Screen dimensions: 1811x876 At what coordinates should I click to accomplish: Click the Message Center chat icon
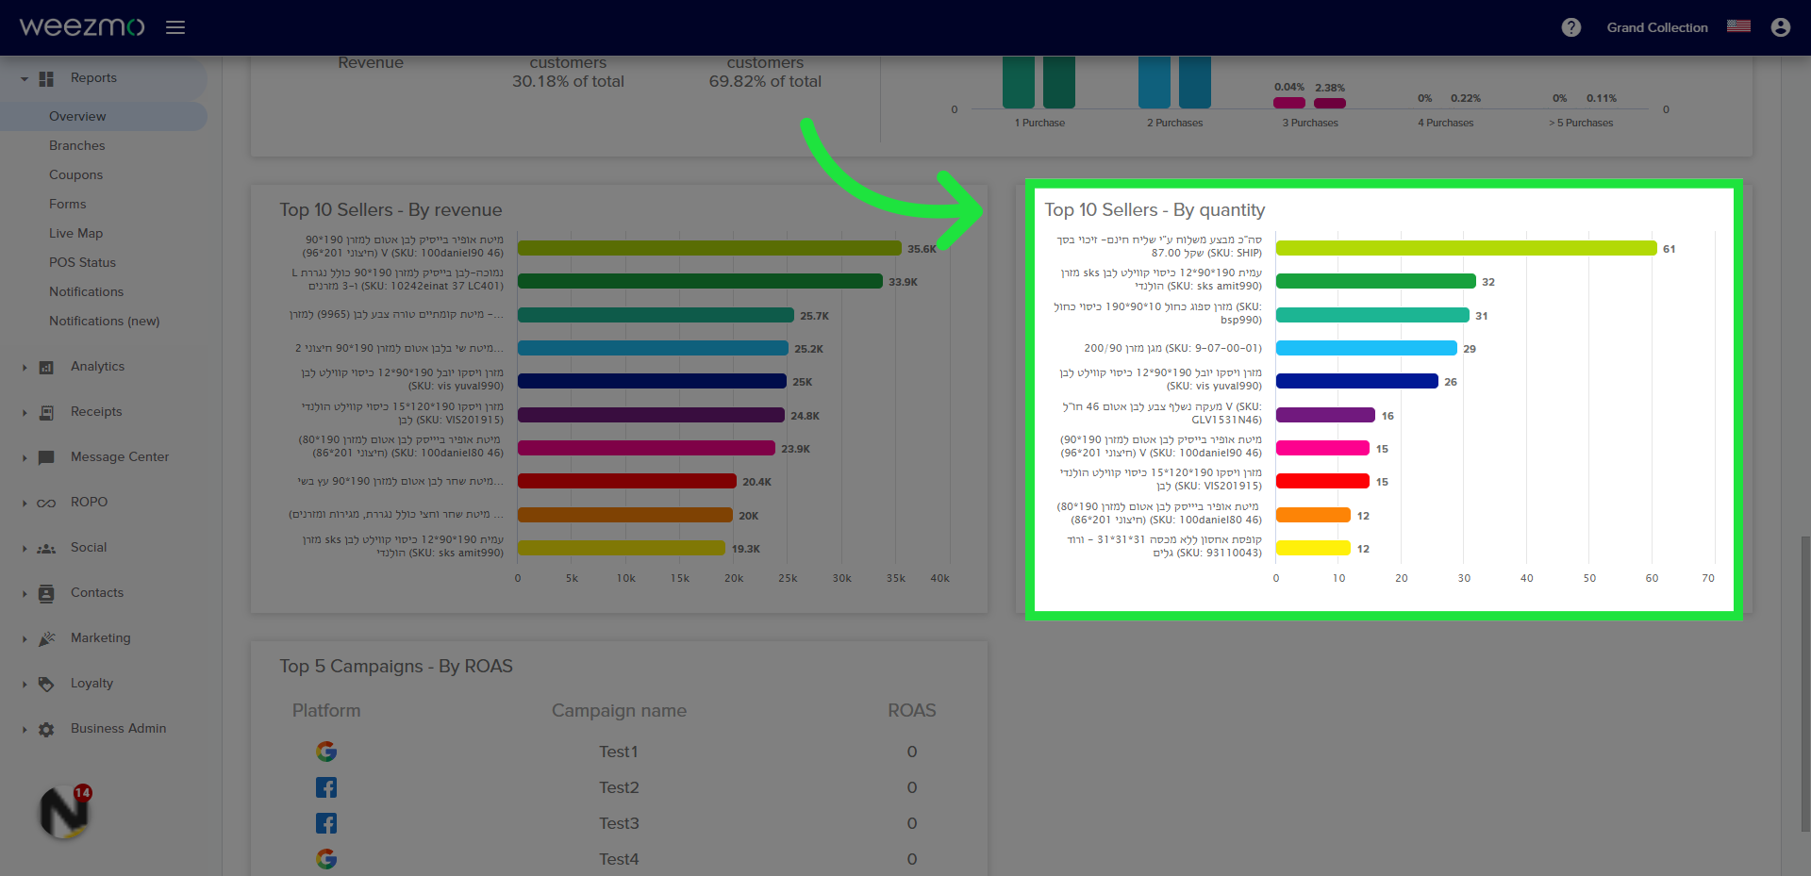[46, 457]
